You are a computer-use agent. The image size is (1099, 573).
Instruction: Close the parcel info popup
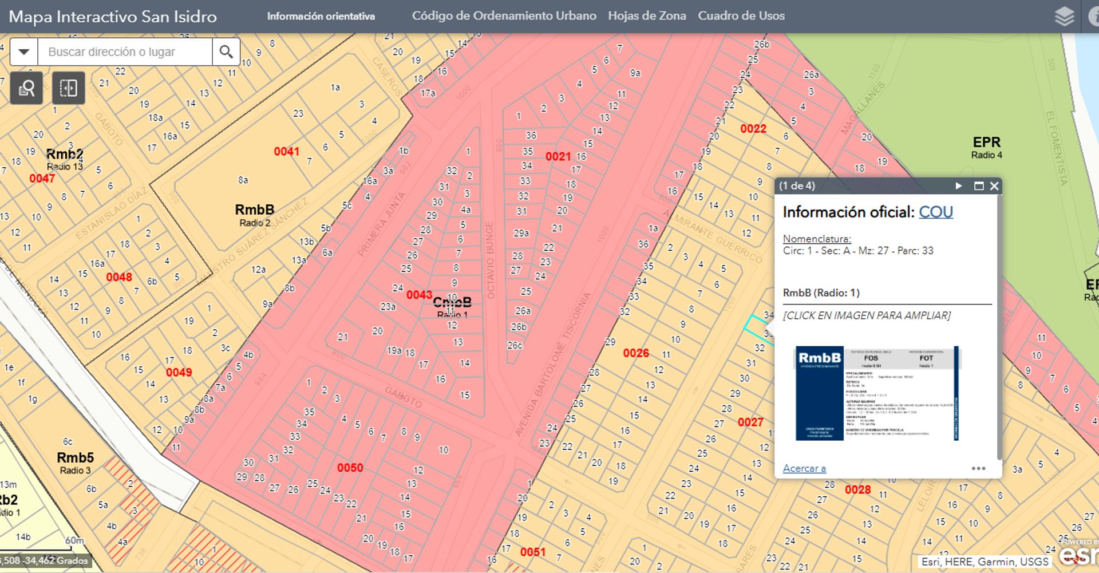994,186
